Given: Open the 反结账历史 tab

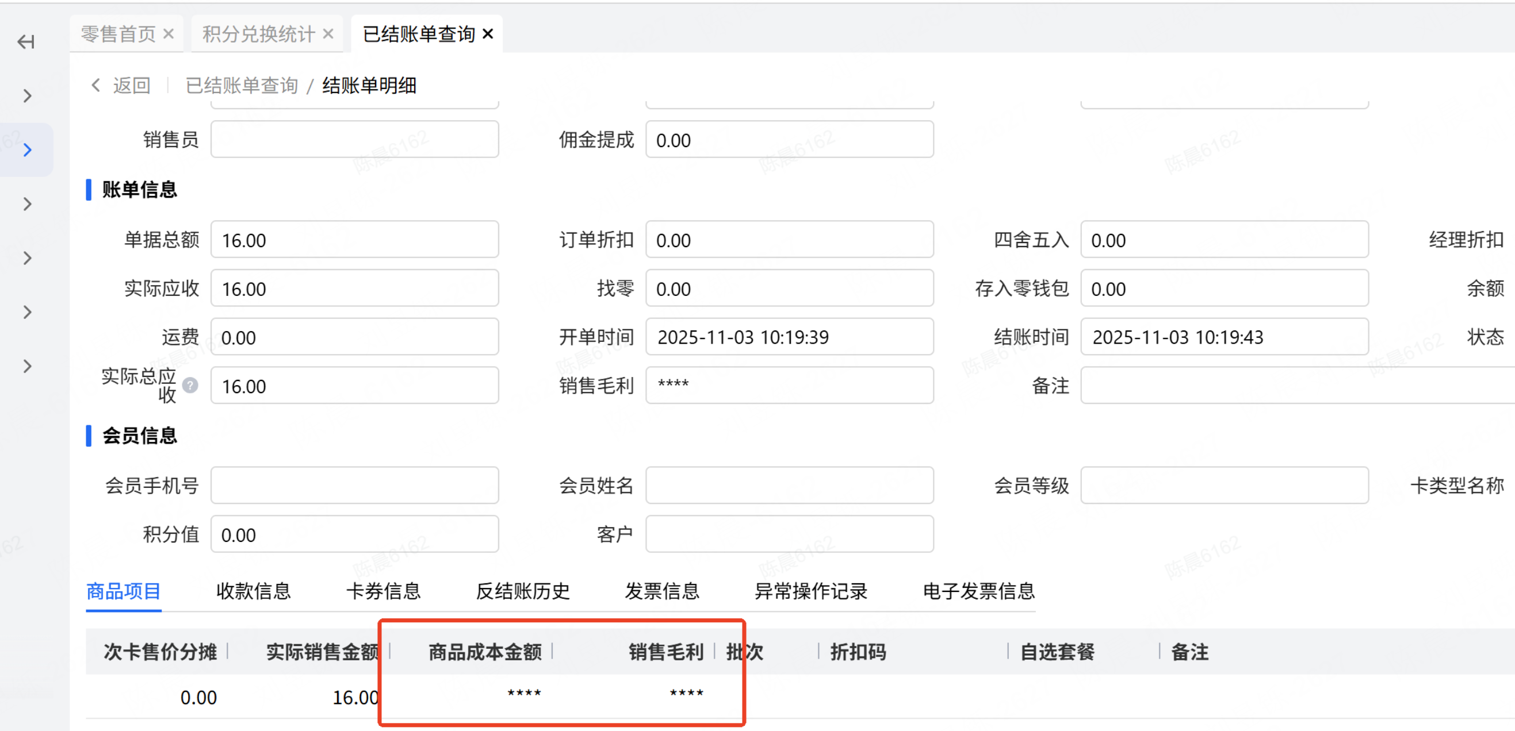Looking at the screenshot, I should click(523, 591).
